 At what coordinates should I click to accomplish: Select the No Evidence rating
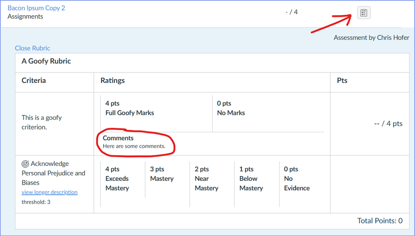tap(297, 179)
